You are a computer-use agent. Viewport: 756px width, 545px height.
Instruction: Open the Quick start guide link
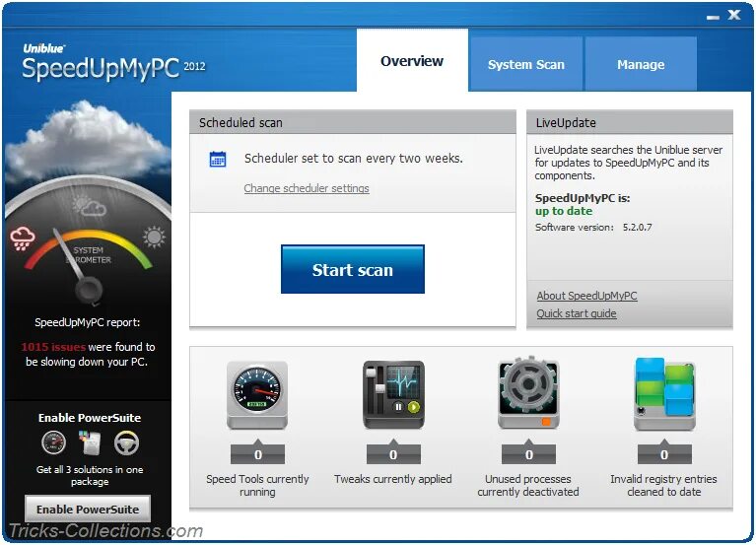click(577, 313)
